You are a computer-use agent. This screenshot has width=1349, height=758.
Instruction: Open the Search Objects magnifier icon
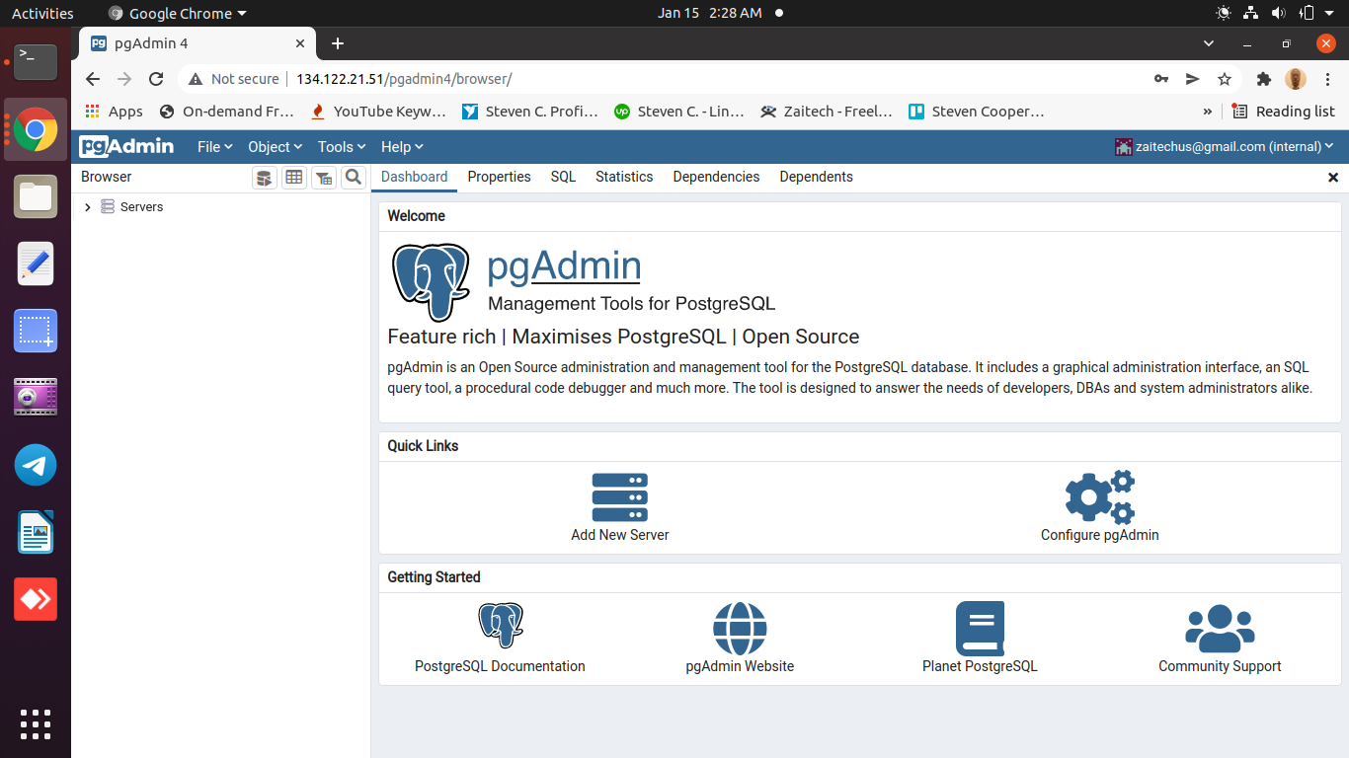coord(354,178)
